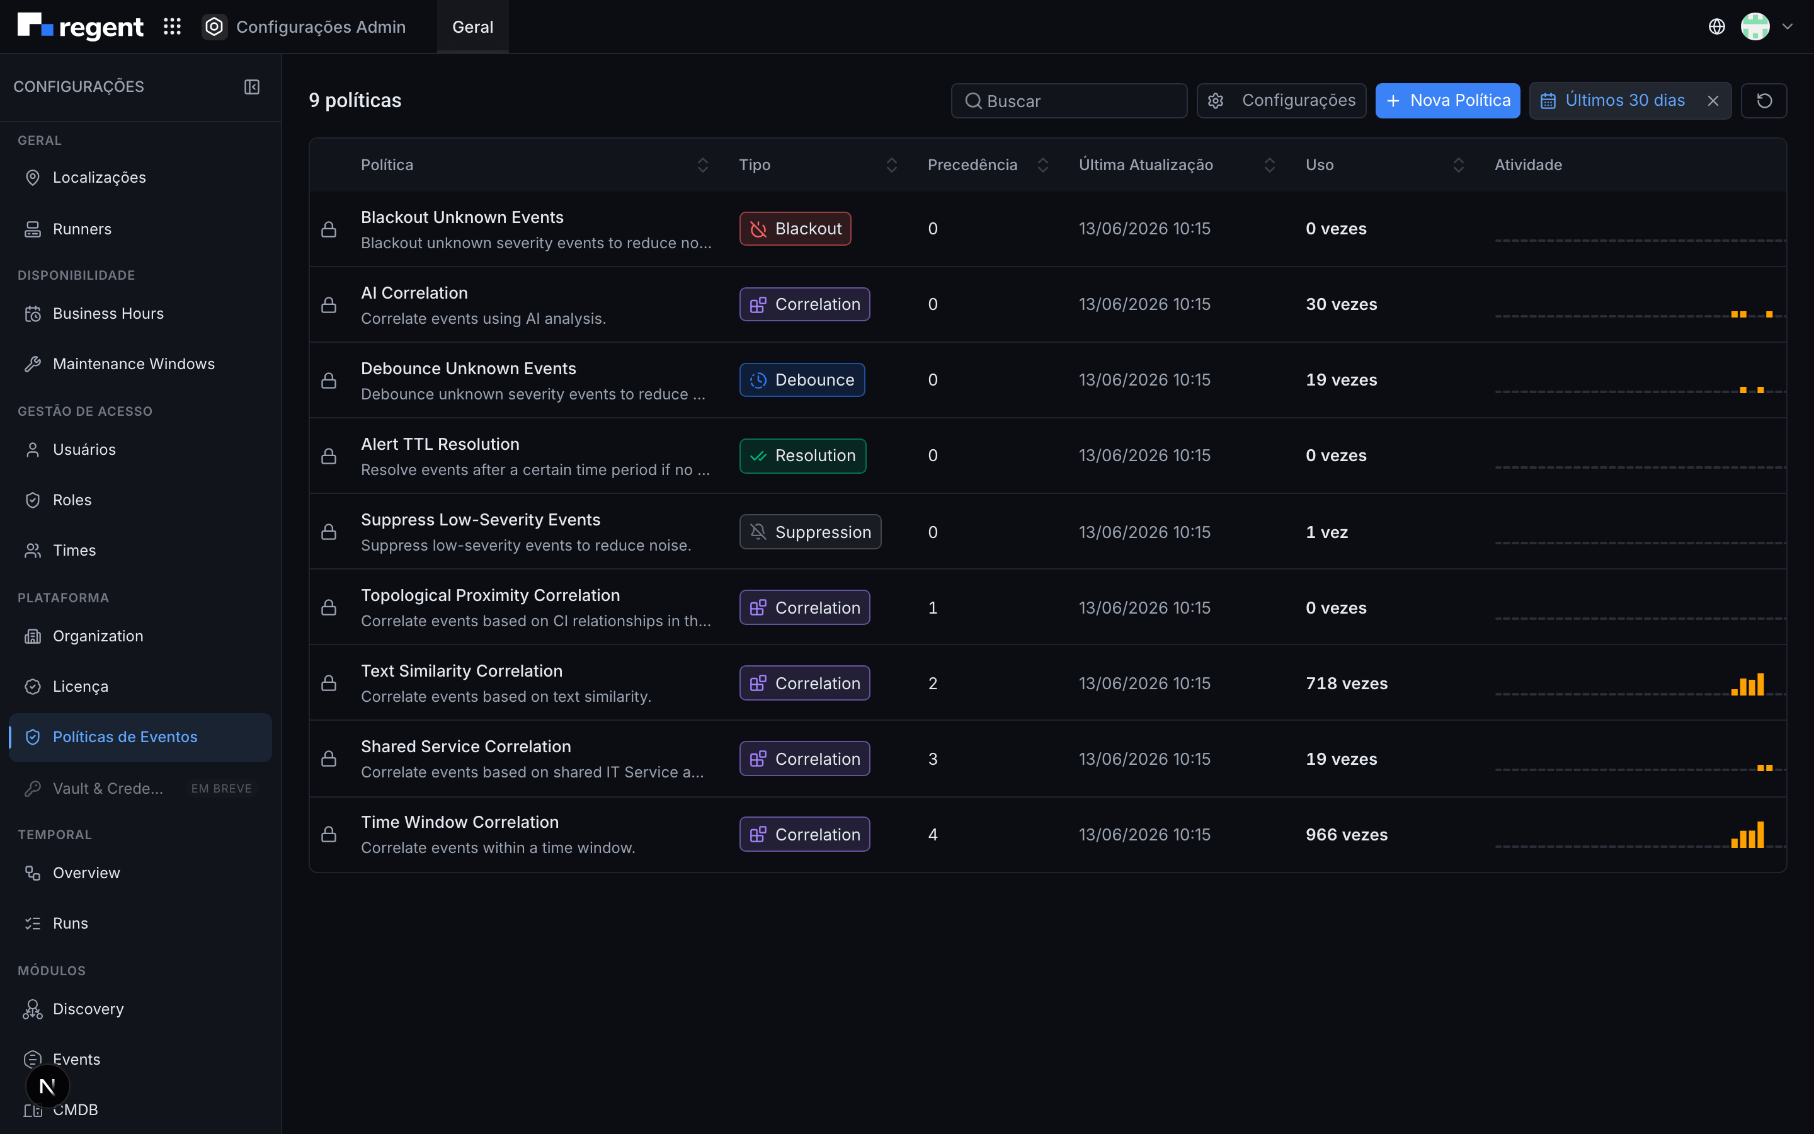Open Localizações in sidebar

tap(140, 178)
